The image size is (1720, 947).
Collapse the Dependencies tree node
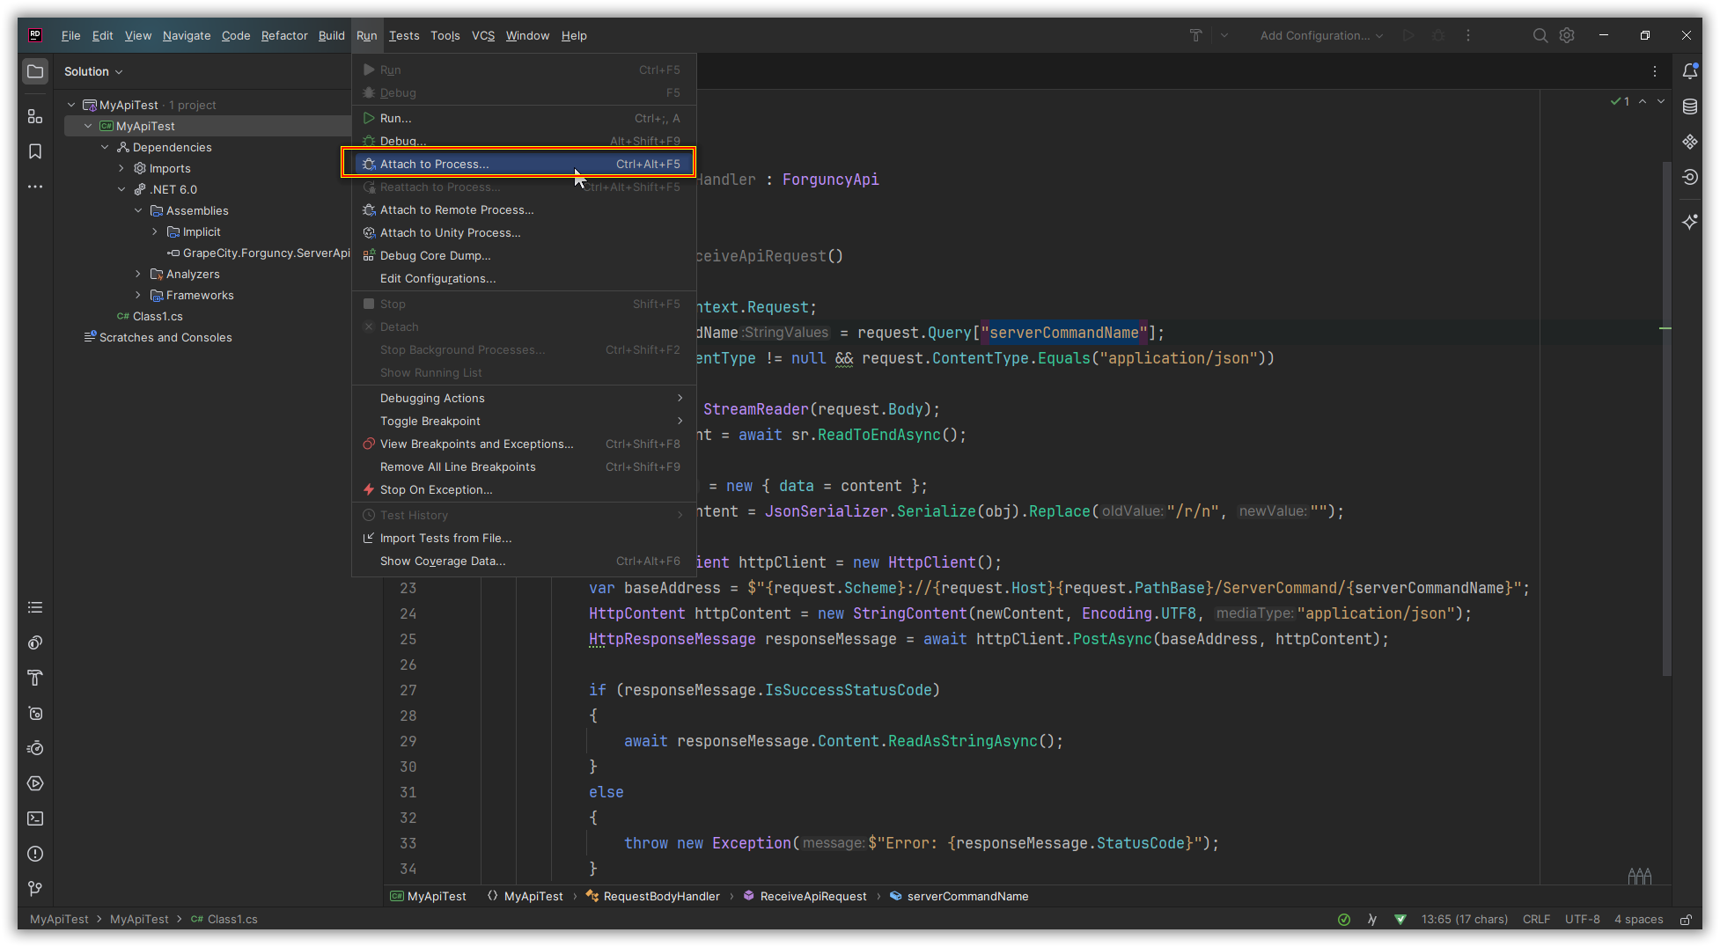tap(105, 147)
